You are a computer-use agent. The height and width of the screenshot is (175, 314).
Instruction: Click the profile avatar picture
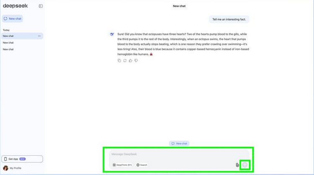(x=5, y=168)
